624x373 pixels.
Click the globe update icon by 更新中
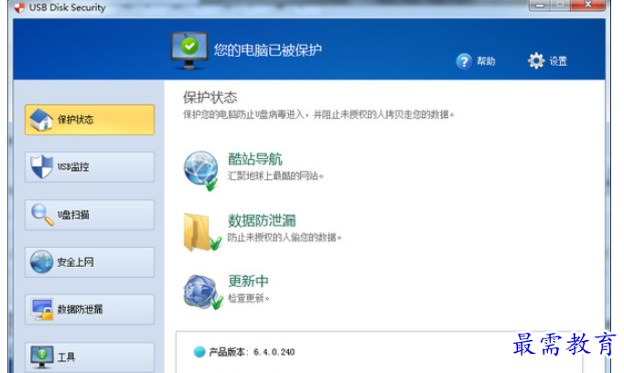(x=203, y=293)
